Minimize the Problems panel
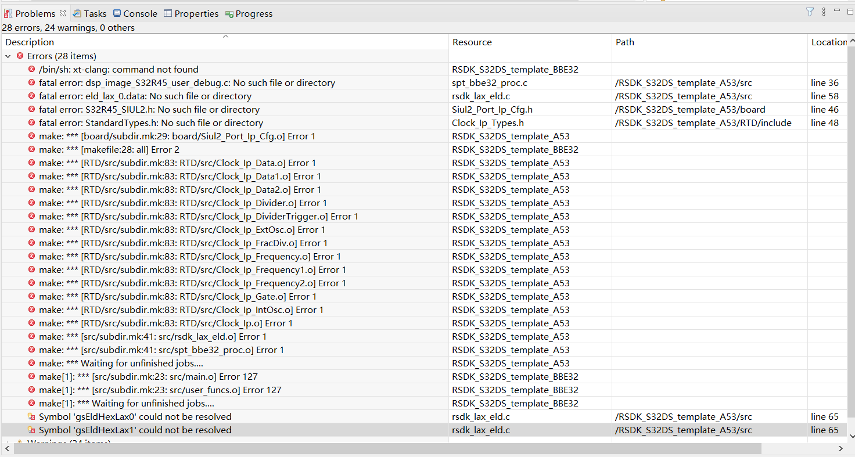Image resolution: width=855 pixels, height=457 pixels. (x=837, y=11)
